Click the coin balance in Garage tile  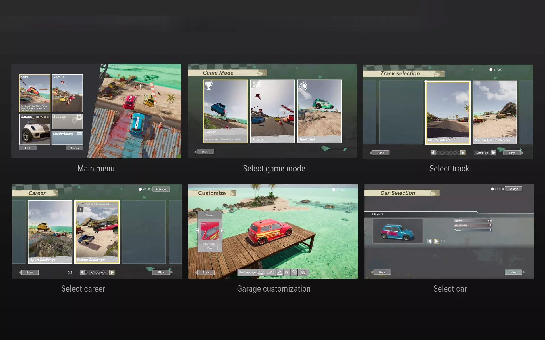(43, 117)
